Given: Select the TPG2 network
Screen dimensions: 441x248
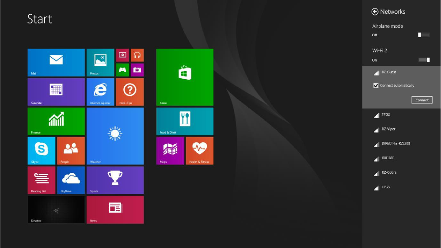Looking at the screenshot, I should (x=401, y=115).
